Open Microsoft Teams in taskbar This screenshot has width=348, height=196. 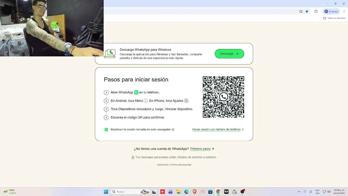click(x=170, y=192)
